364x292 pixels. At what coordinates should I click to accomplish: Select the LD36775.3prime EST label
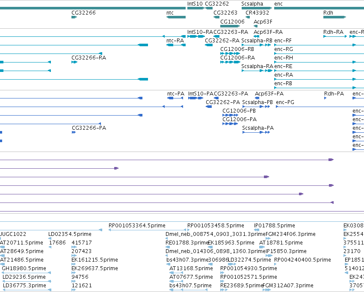24,286
